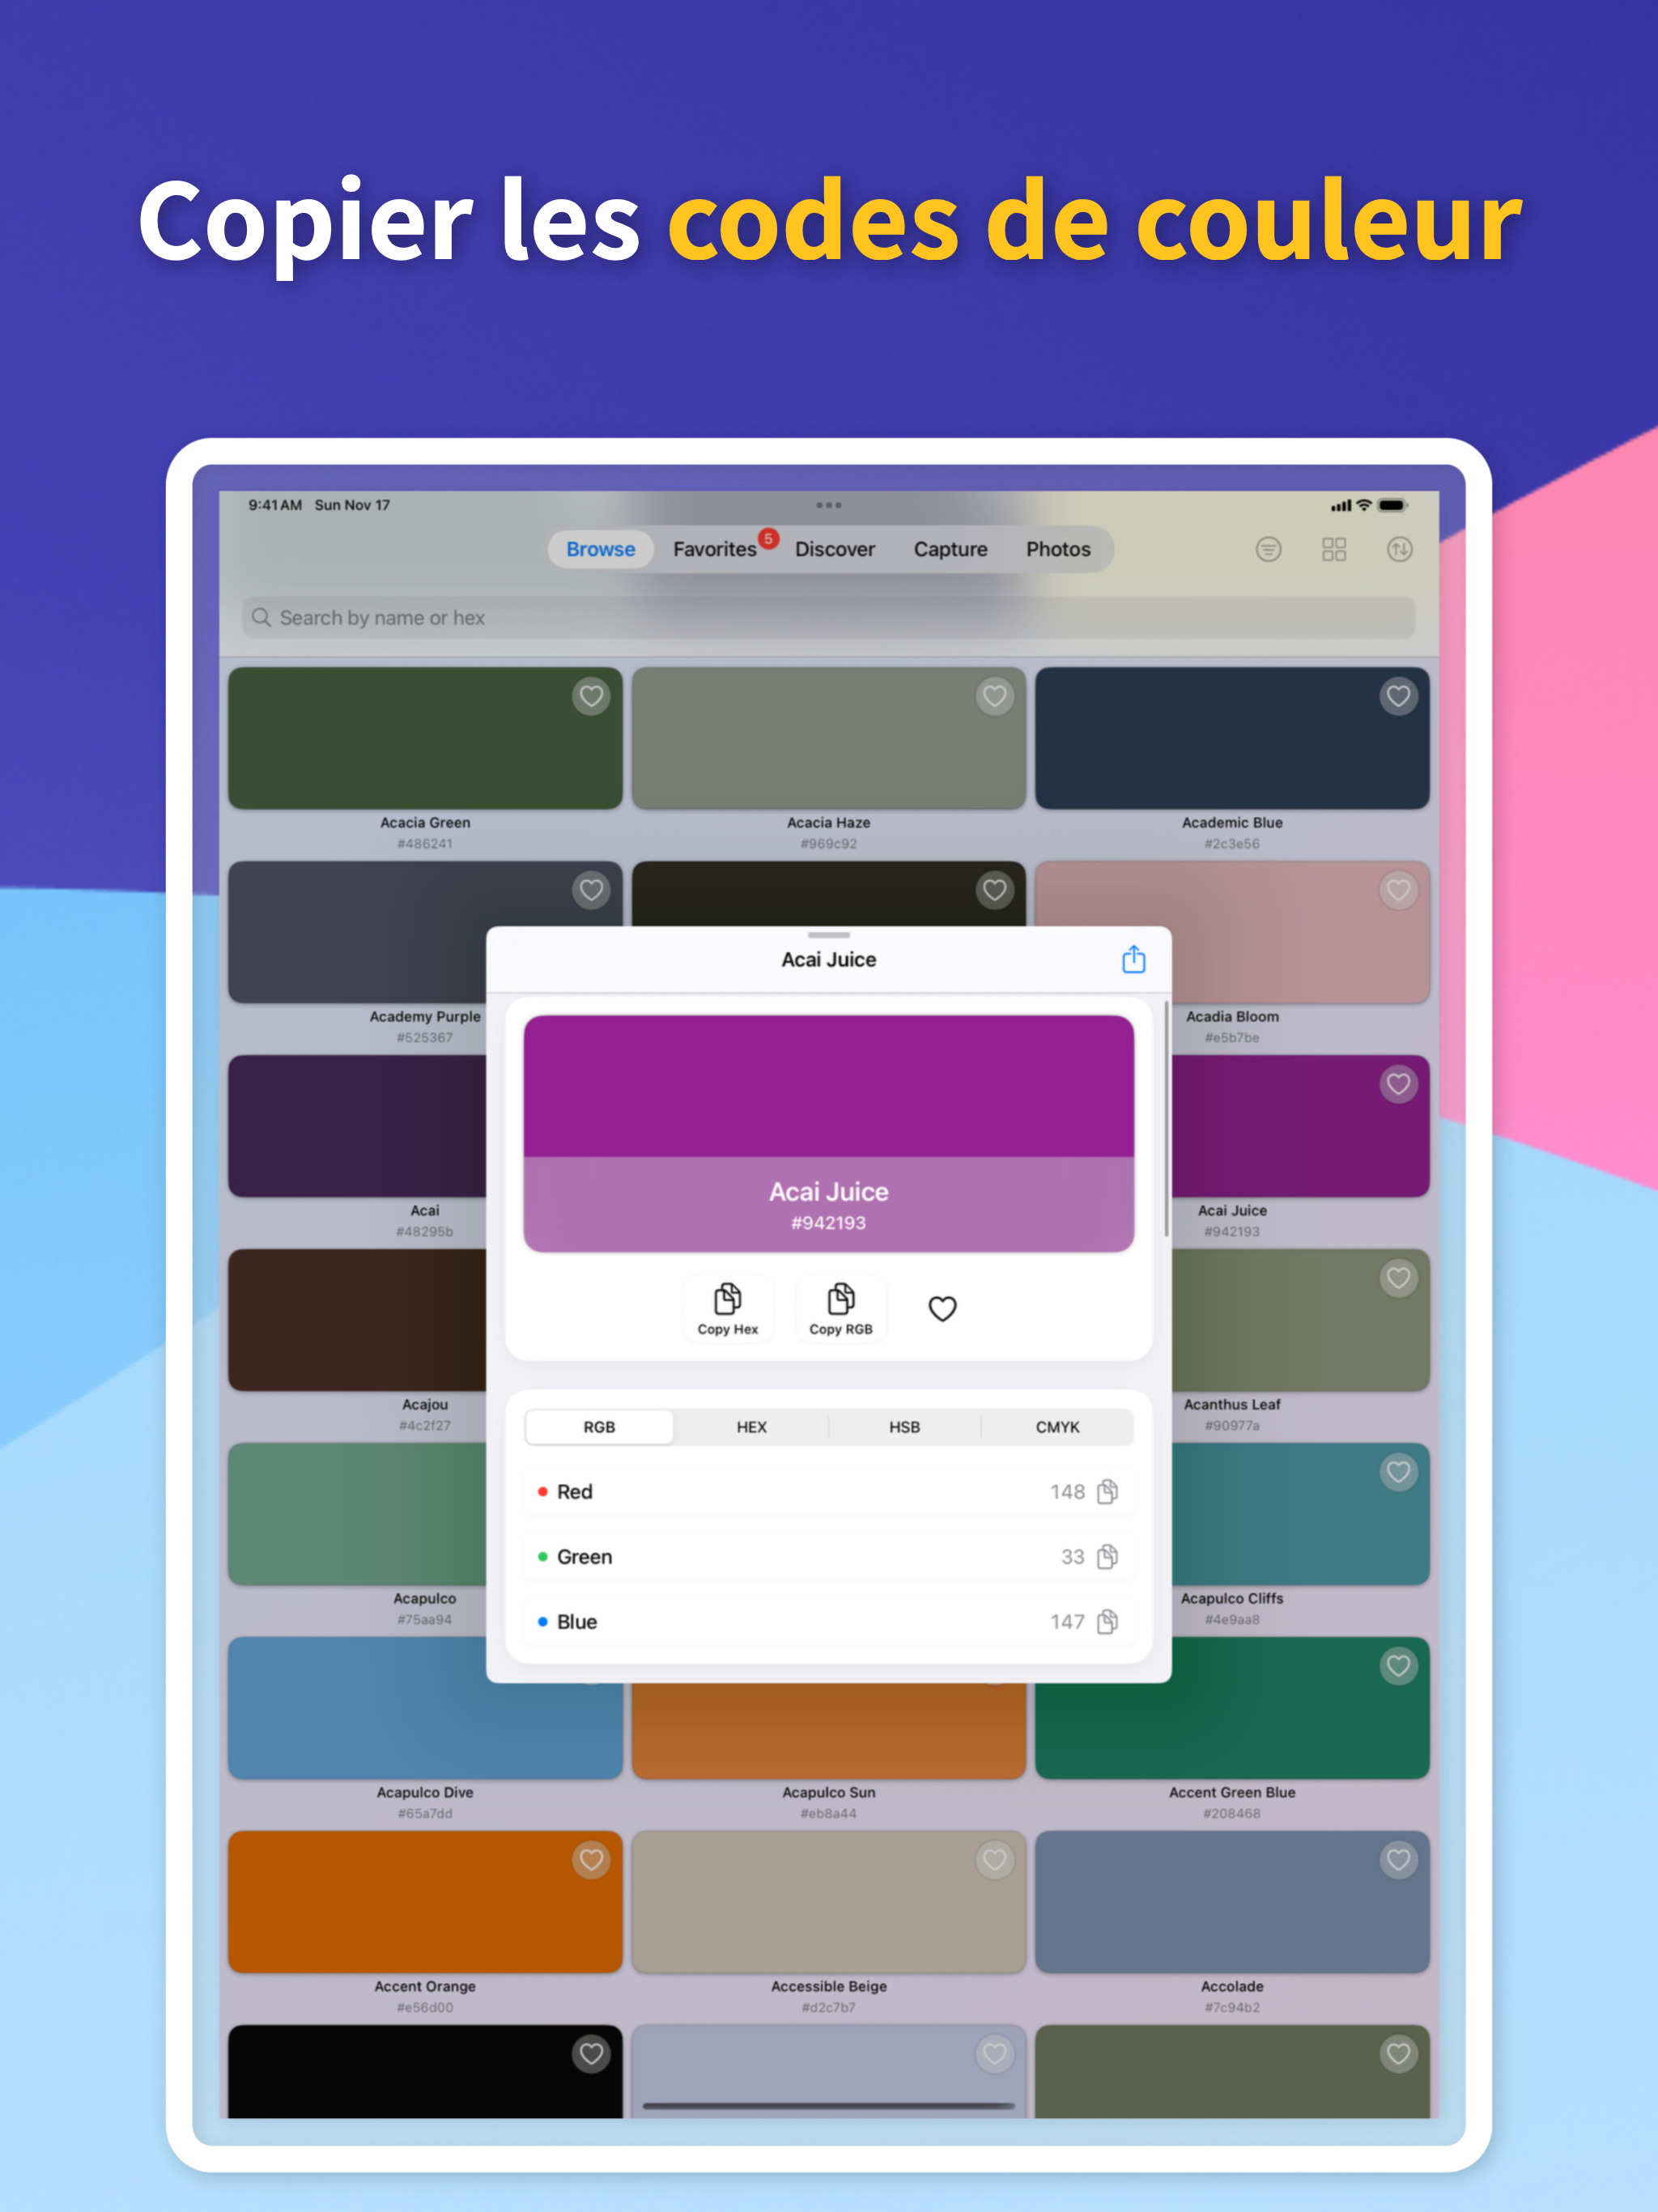Switch to the HEX segment

tap(751, 1427)
